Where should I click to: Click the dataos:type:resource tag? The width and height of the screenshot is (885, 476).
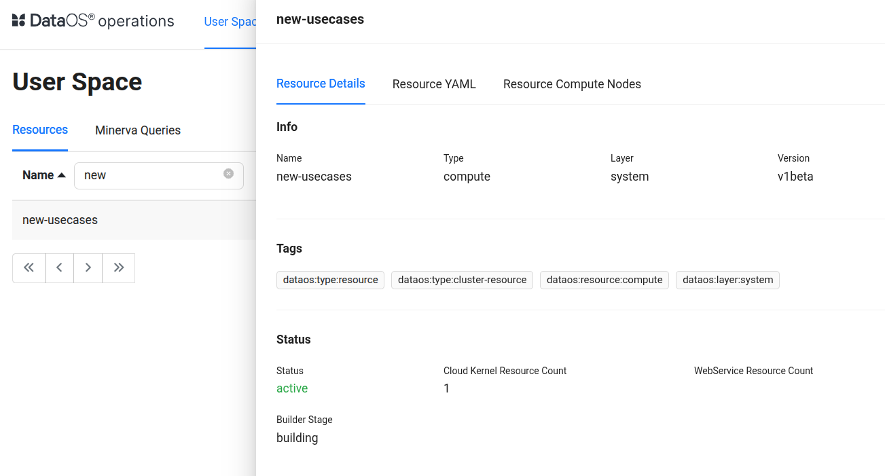click(x=330, y=280)
